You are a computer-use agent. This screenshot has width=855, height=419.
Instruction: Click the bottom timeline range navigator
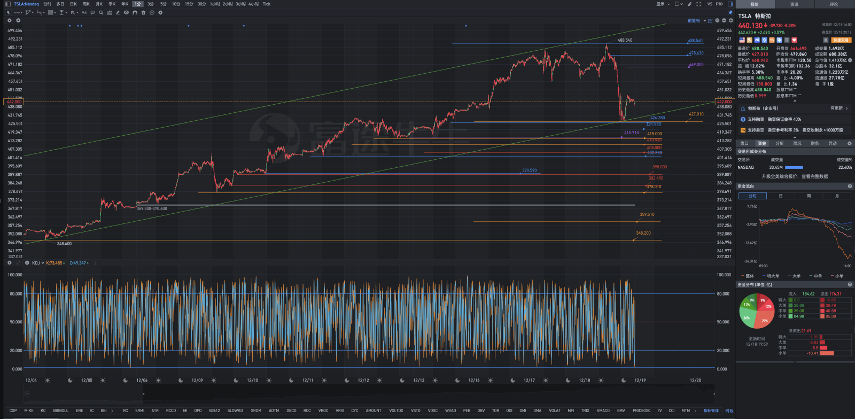[x=369, y=394]
